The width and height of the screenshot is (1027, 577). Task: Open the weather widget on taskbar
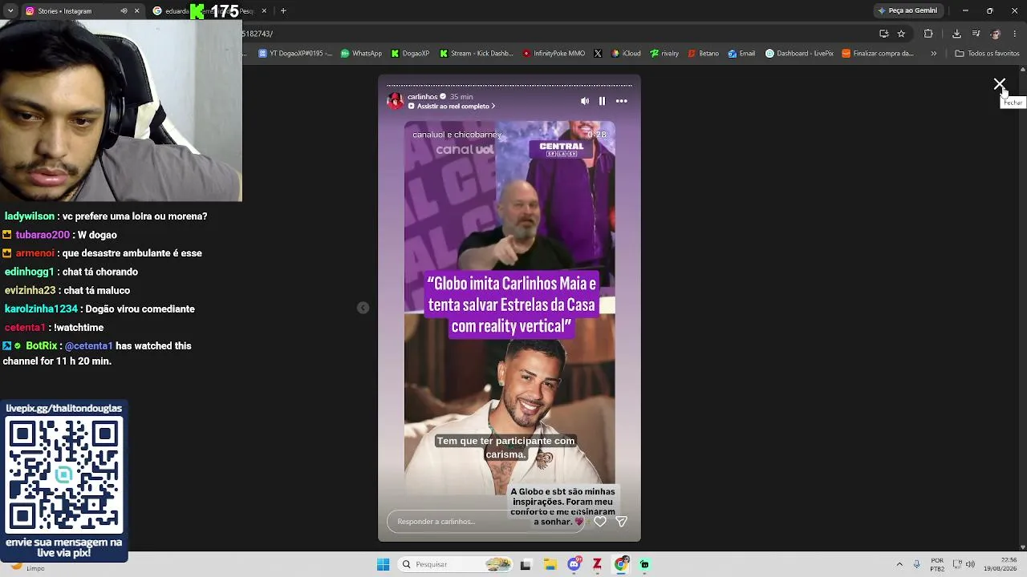tap(26, 567)
